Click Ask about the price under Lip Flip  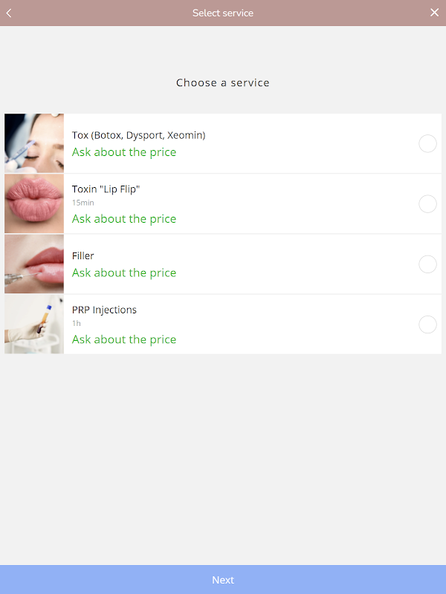[124, 219]
